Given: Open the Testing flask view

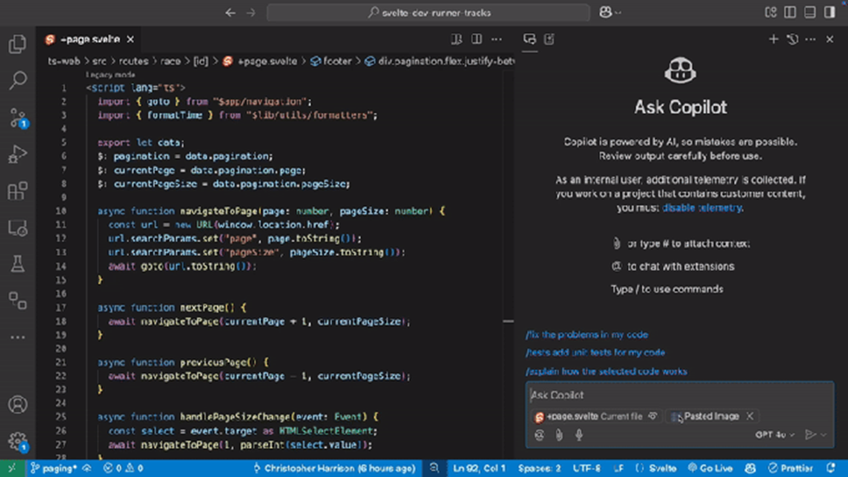Looking at the screenshot, I should [17, 265].
